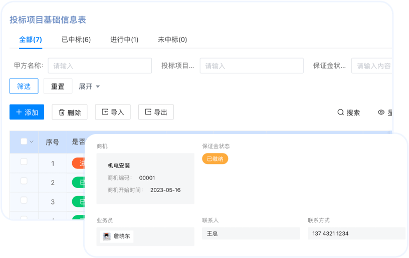Image resolution: width=409 pixels, height=258 pixels.
Task: Click 詹晓东 salesperson avatar
Action: pos(107,236)
